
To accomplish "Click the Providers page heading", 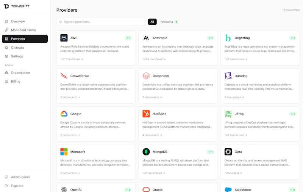I will (67, 10).
